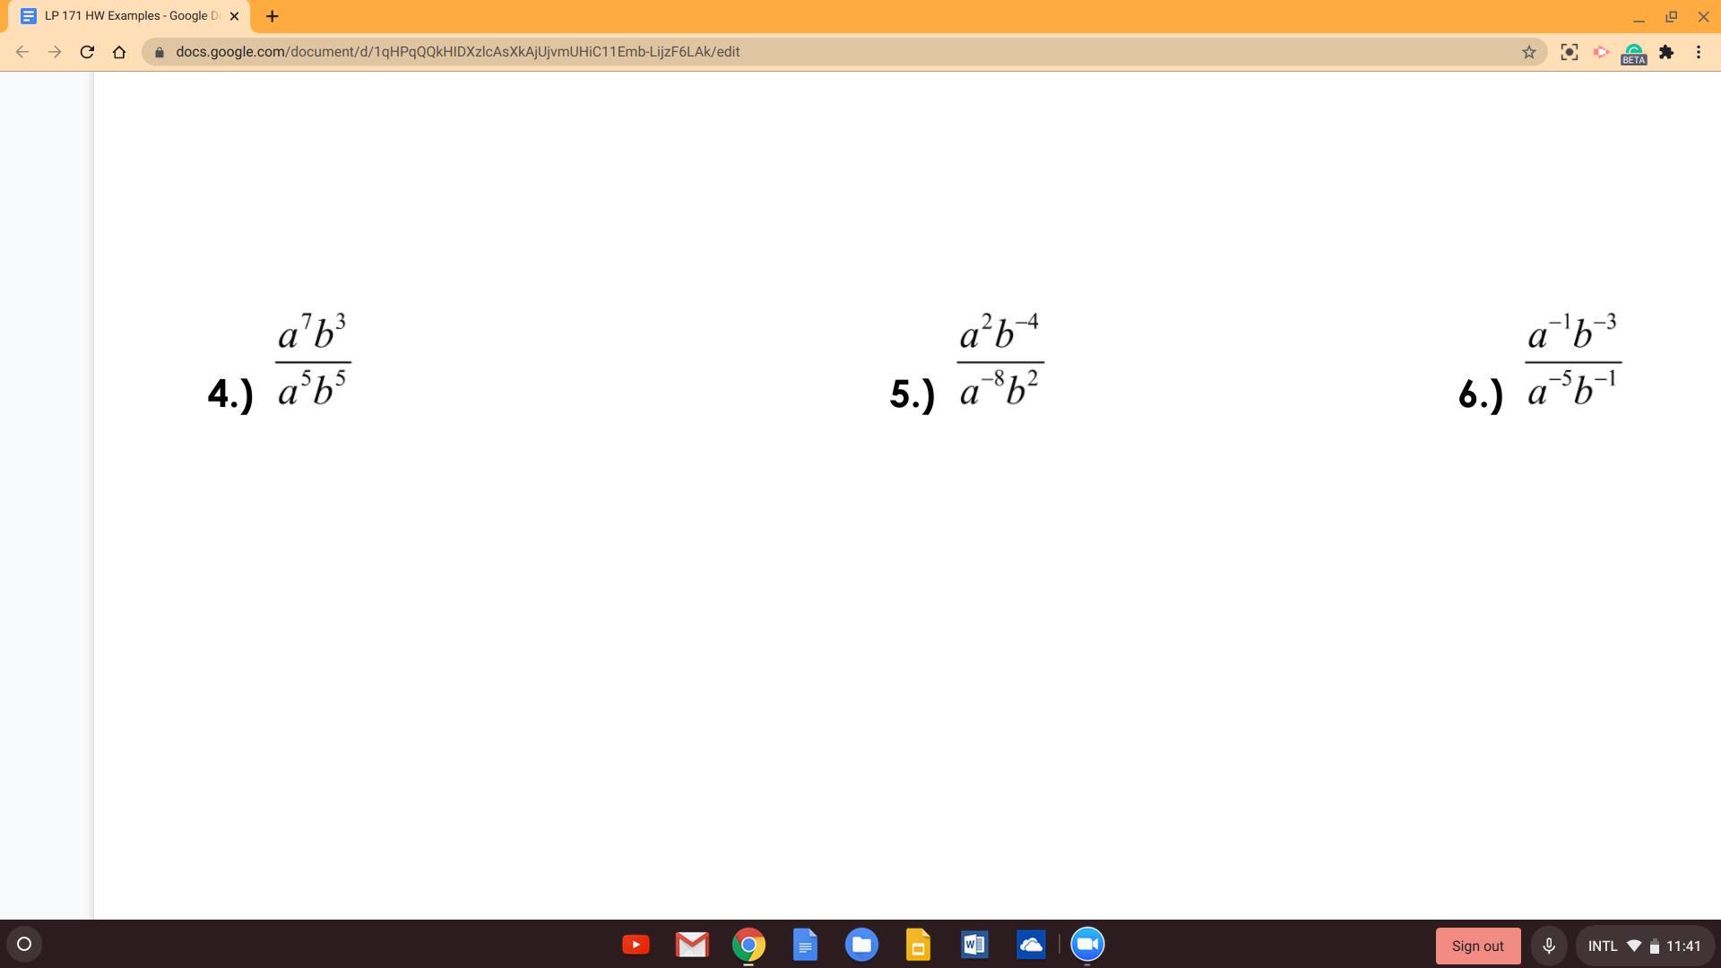Open the ChromeOS launcher circle
1721x968 pixels.
(24, 944)
